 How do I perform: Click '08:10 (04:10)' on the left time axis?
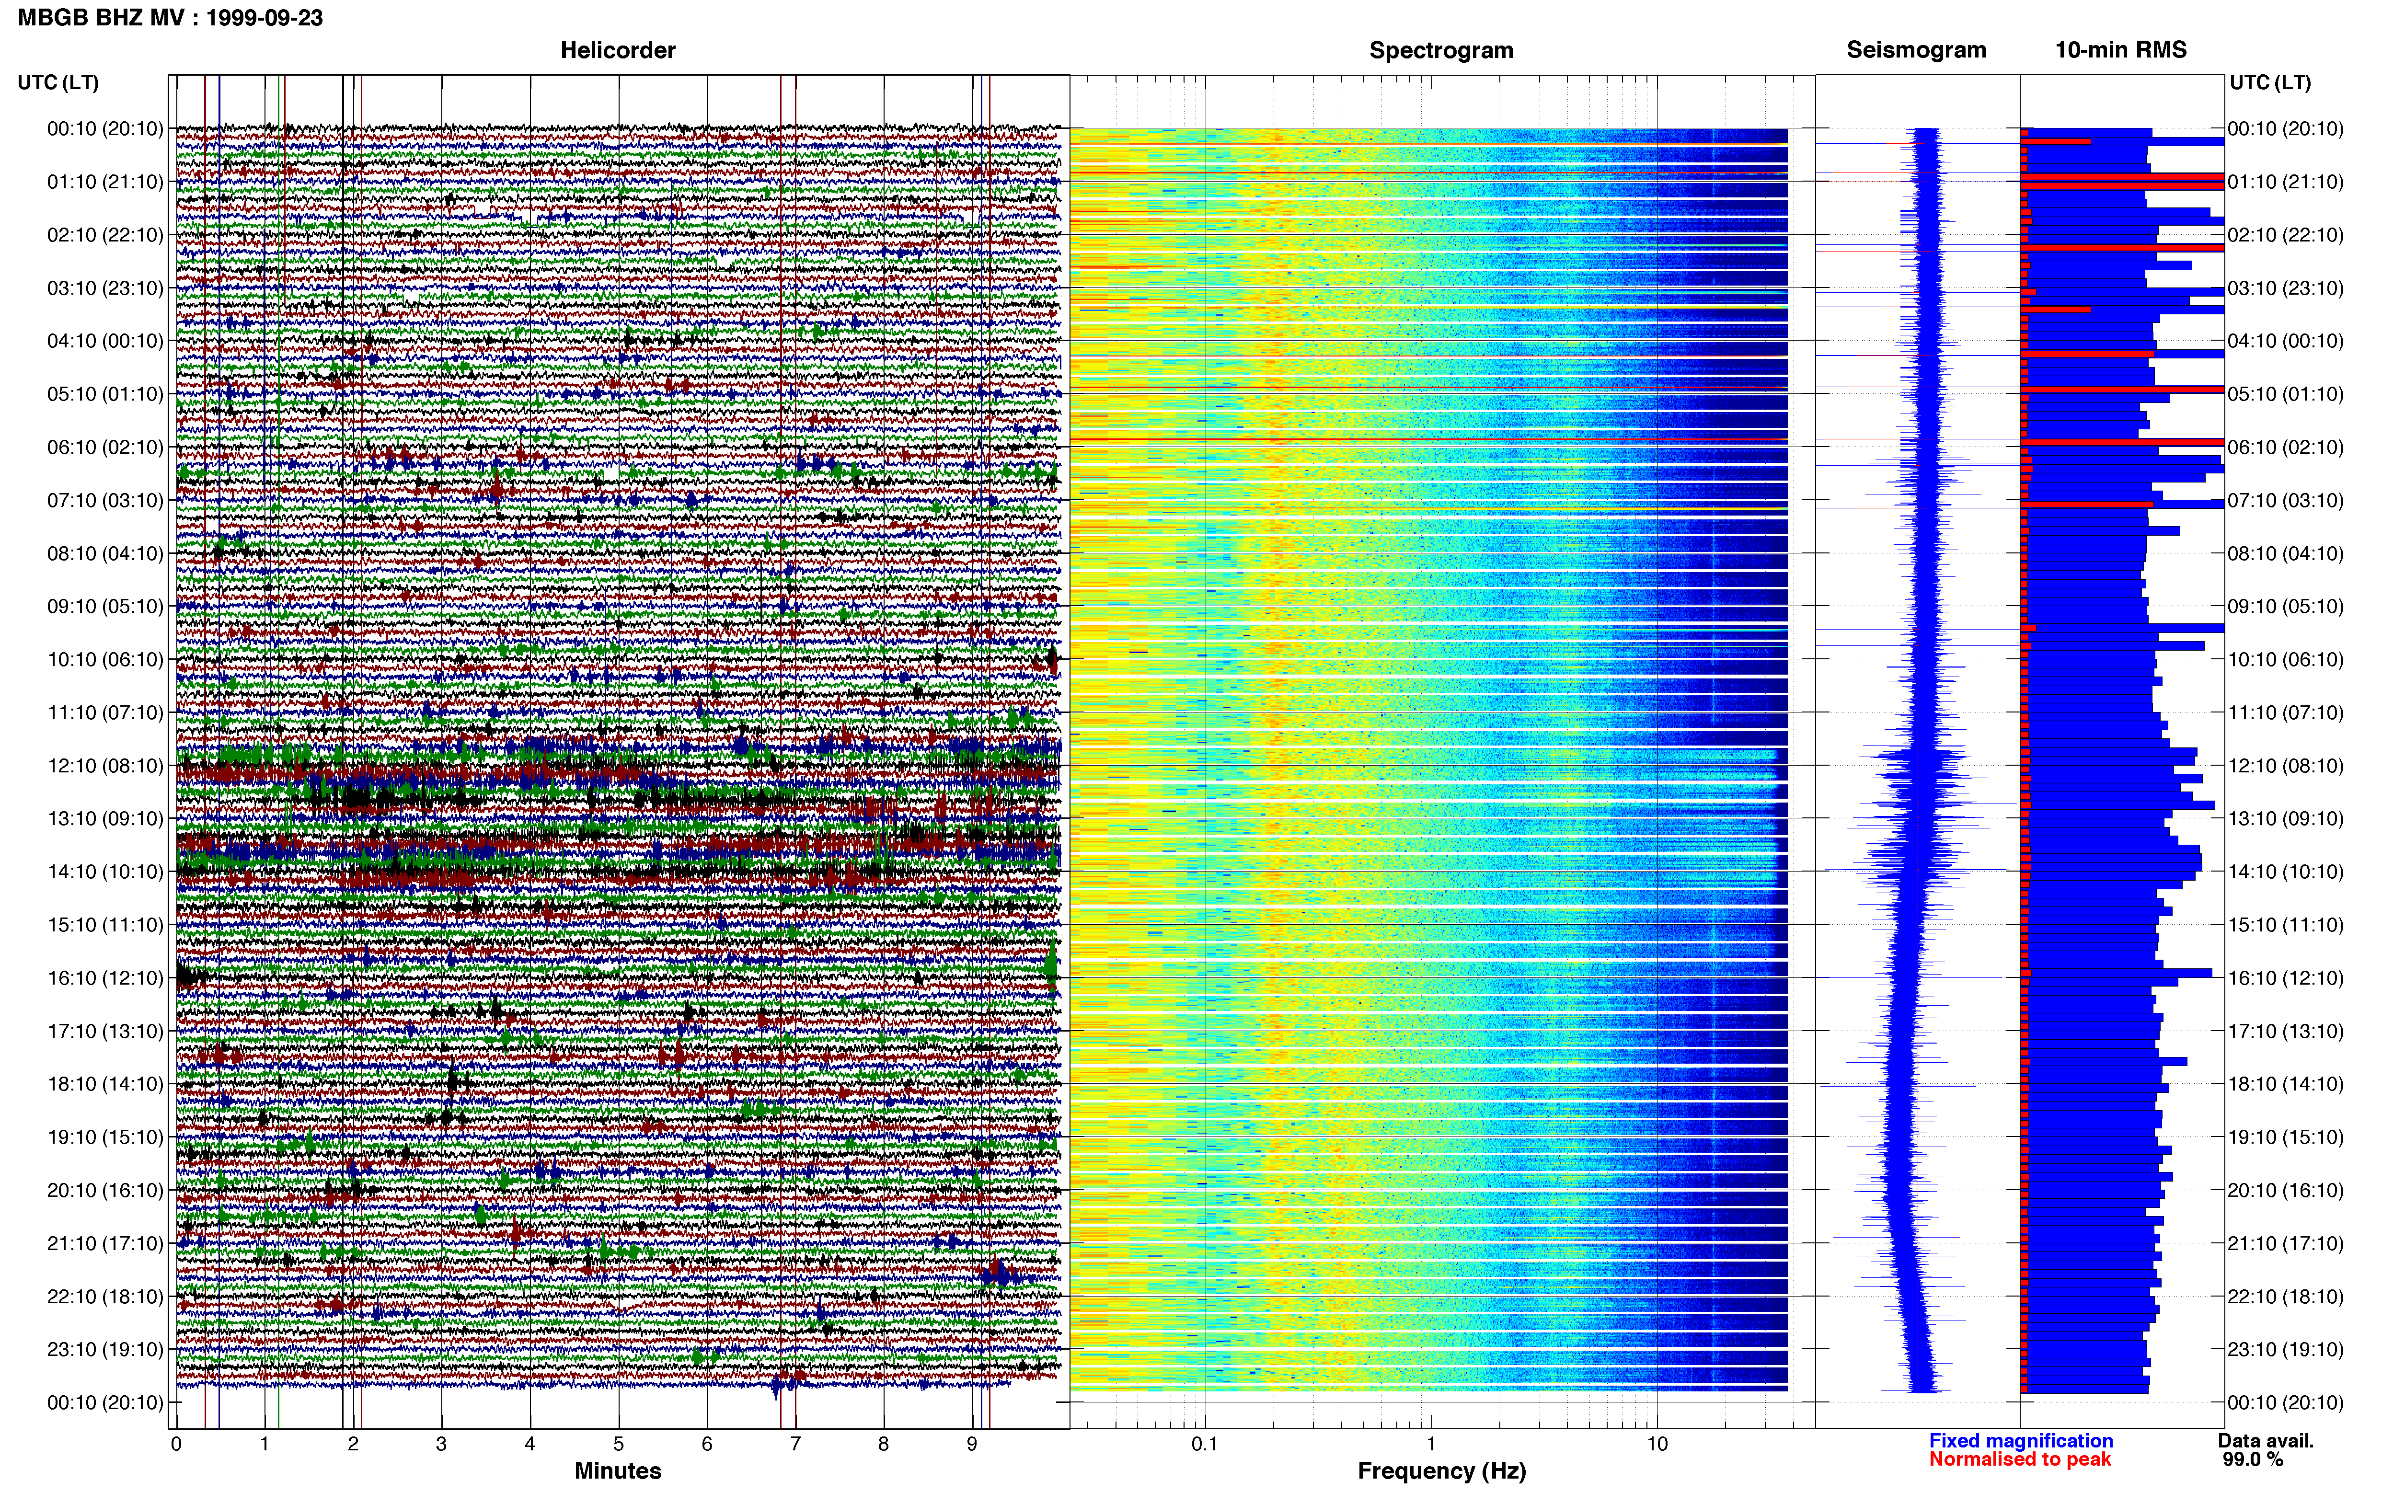105,553
